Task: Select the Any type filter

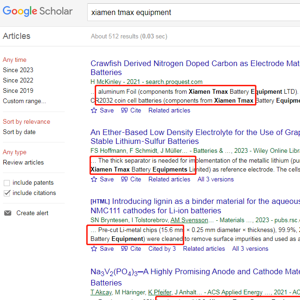Action: click(15, 152)
